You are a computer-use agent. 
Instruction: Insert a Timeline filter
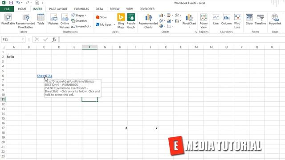click(260, 19)
